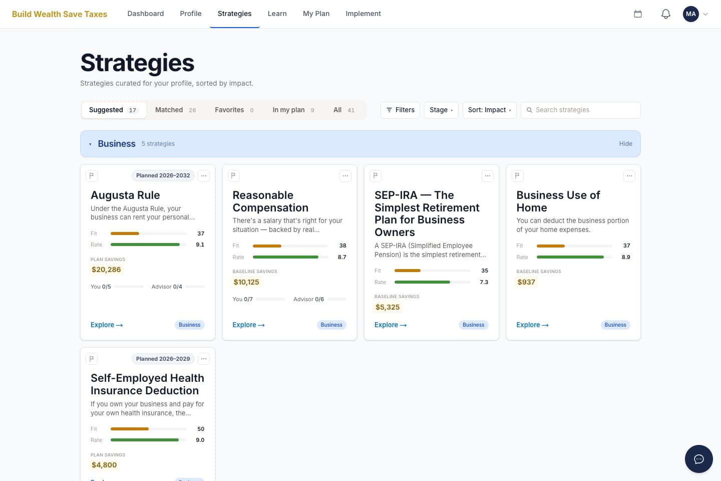
Task: Explore the SEP-IRA strategy
Action: tap(391, 325)
